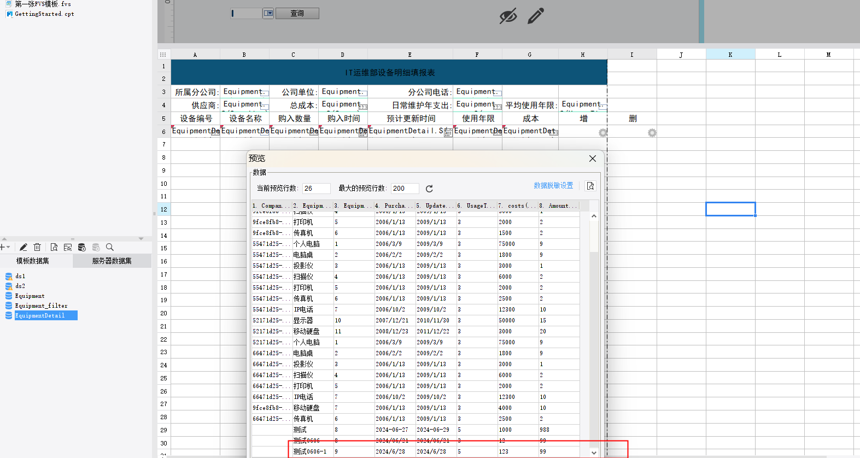This screenshot has height=458, width=860.
Task: Click the 最大的预览行数 input field
Action: (405, 188)
